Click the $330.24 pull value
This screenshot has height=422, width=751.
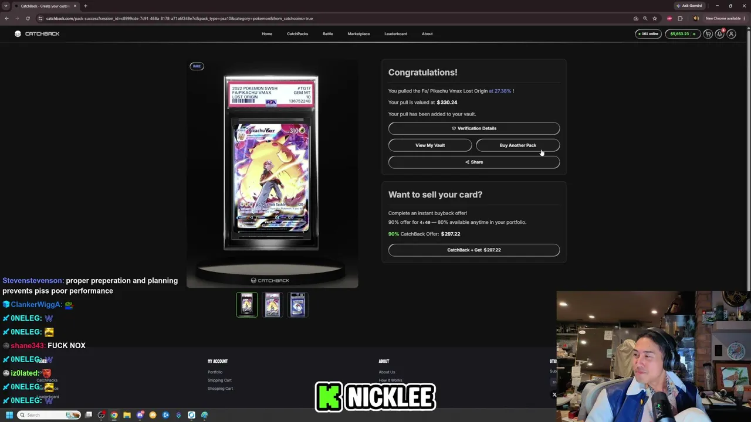click(447, 103)
